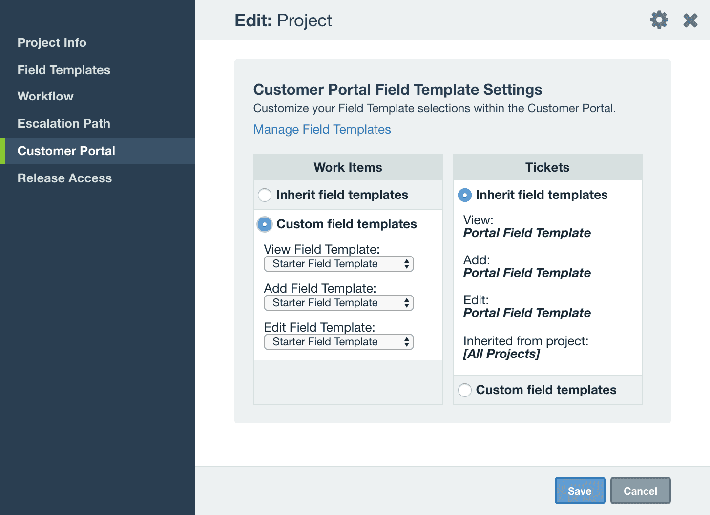Select Tickets Inherit field templates radio
The image size is (710, 515).
(465, 195)
